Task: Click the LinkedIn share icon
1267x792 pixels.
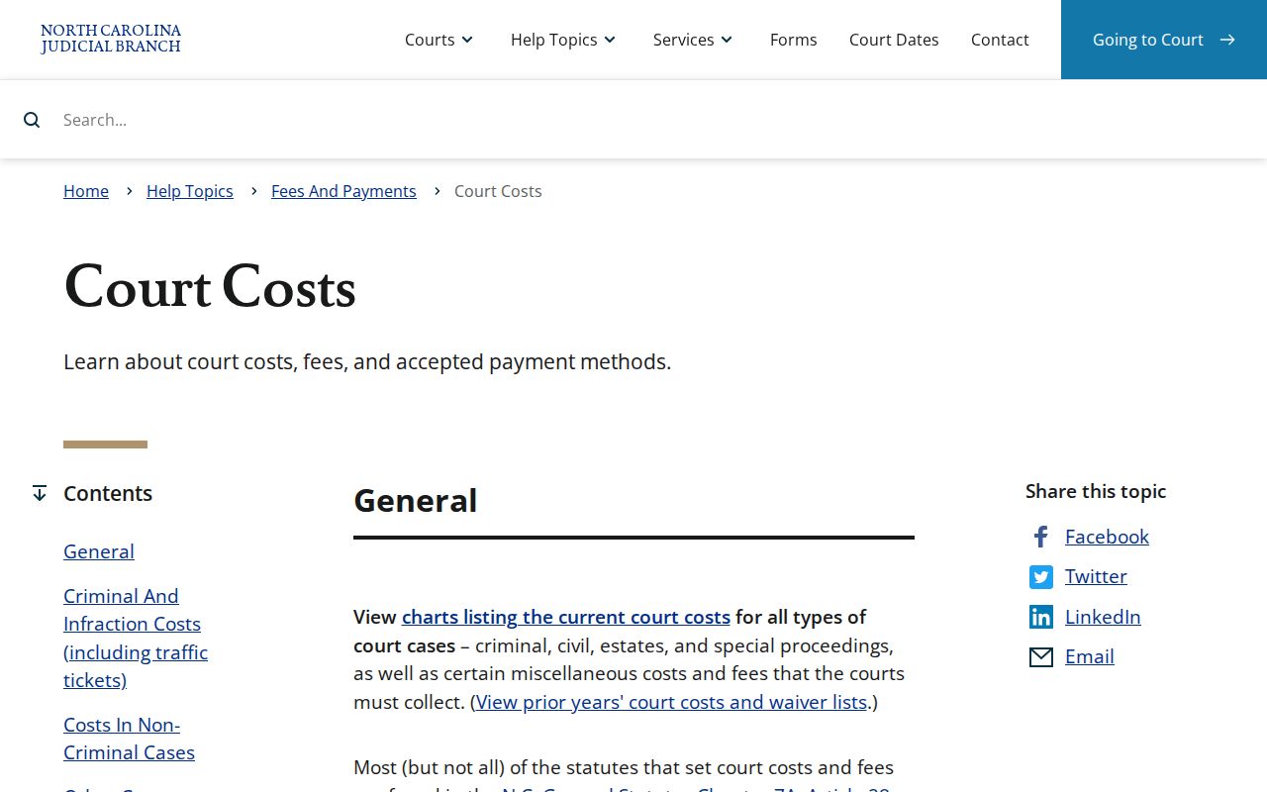Action: click(1040, 617)
